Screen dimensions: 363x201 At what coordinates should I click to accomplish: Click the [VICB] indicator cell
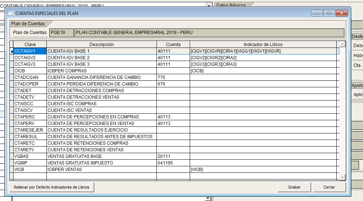pyautogui.click(x=263, y=170)
